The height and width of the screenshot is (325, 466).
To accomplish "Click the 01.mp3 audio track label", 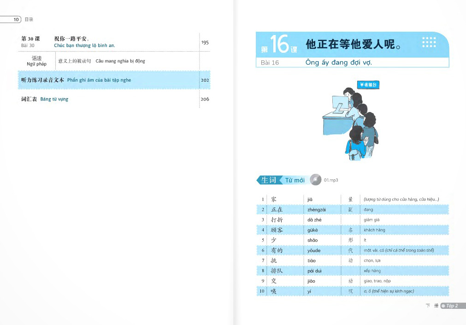I will coord(331,180).
